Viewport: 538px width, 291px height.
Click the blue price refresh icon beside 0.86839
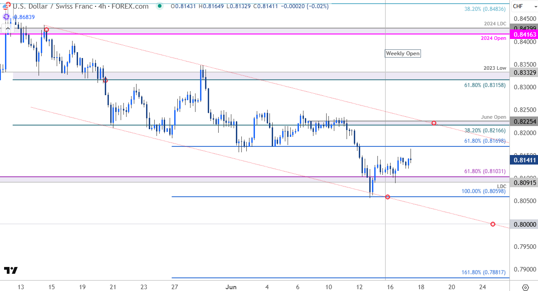click(x=6, y=16)
